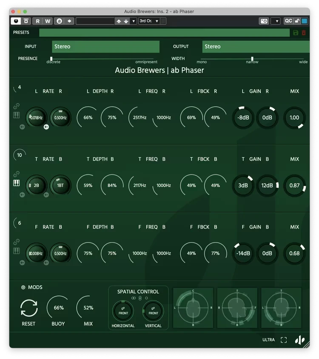
Task: Click the green PRESETS bar
Action: [164, 32]
